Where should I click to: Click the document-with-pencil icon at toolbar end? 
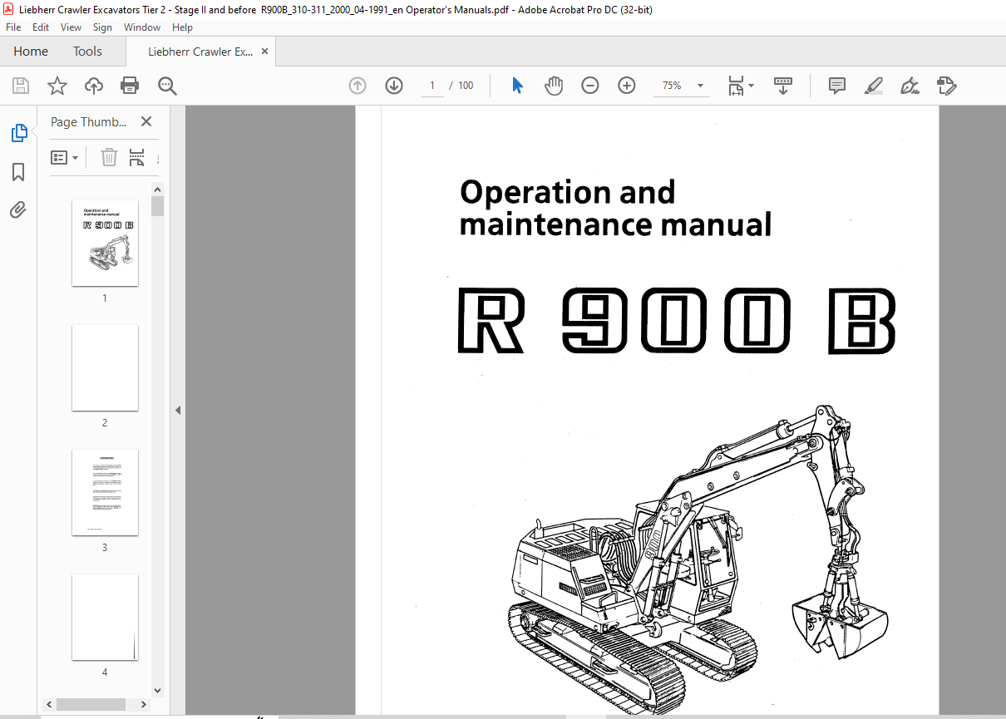coord(946,86)
